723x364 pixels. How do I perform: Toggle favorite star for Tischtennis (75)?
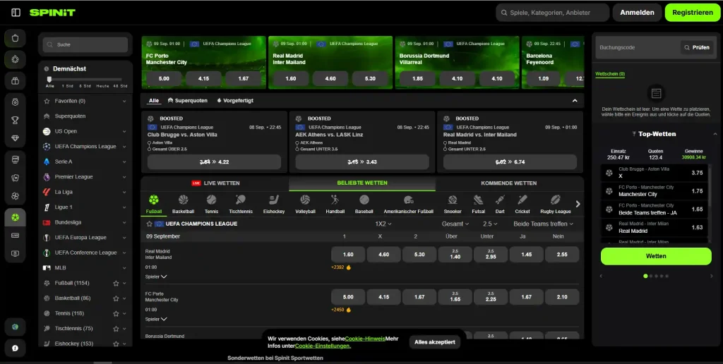(116, 329)
